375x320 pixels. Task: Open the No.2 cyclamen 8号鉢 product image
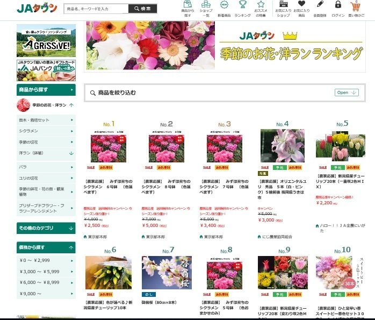pyautogui.click(x=167, y=147)
